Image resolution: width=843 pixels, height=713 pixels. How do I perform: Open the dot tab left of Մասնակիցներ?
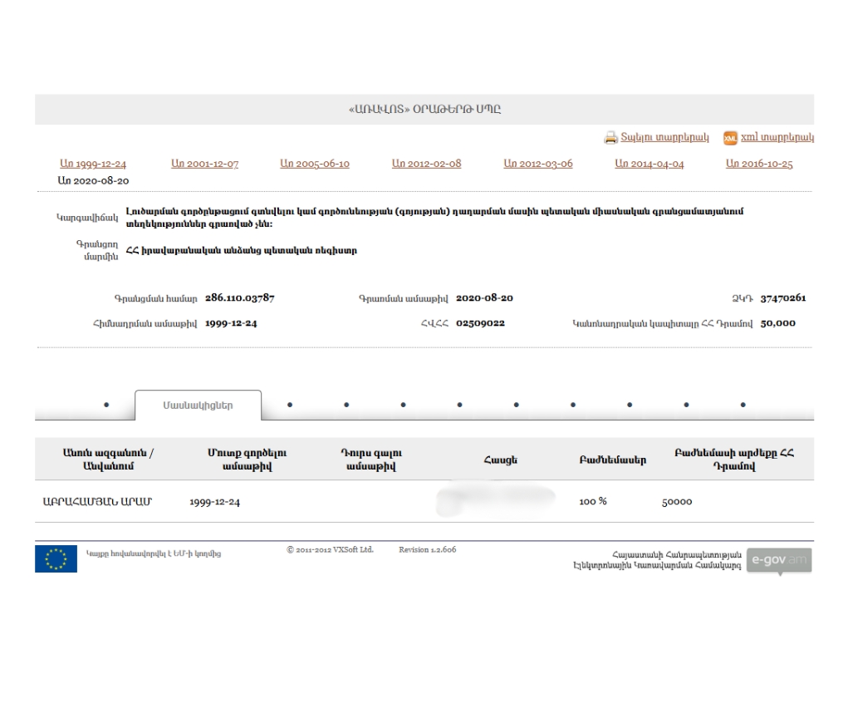click(106, 406)
